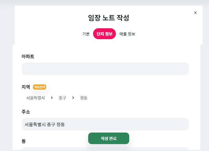This screenshot has width=209, height=151.
Task: Click the orange 자동입력 badge
Action: [40, 87]
